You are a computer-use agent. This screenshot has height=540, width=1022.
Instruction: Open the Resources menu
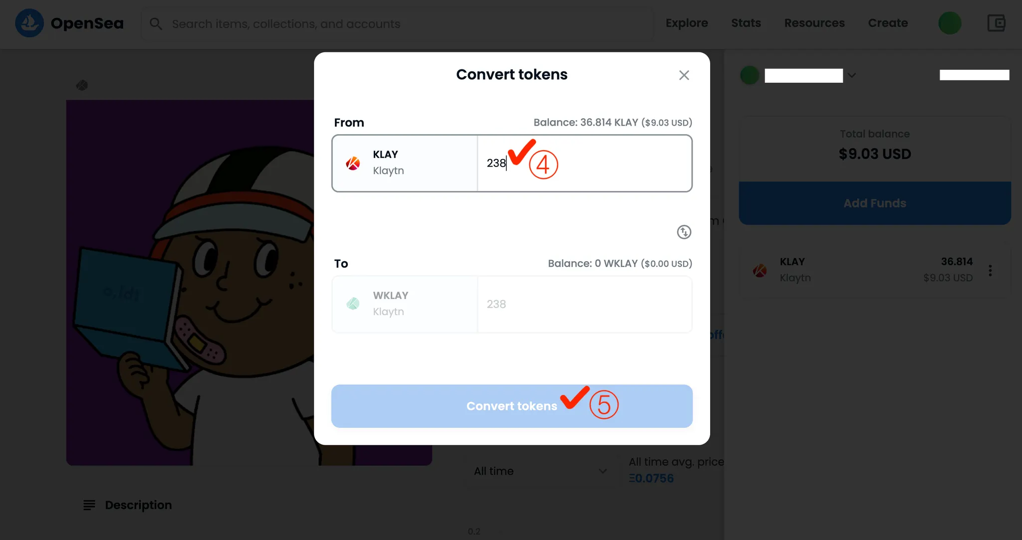pos(814,23)
